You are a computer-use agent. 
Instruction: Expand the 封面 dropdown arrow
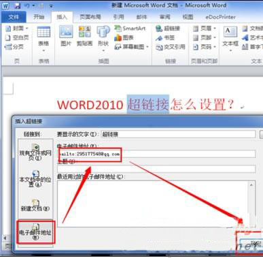(x=27, y=29)
